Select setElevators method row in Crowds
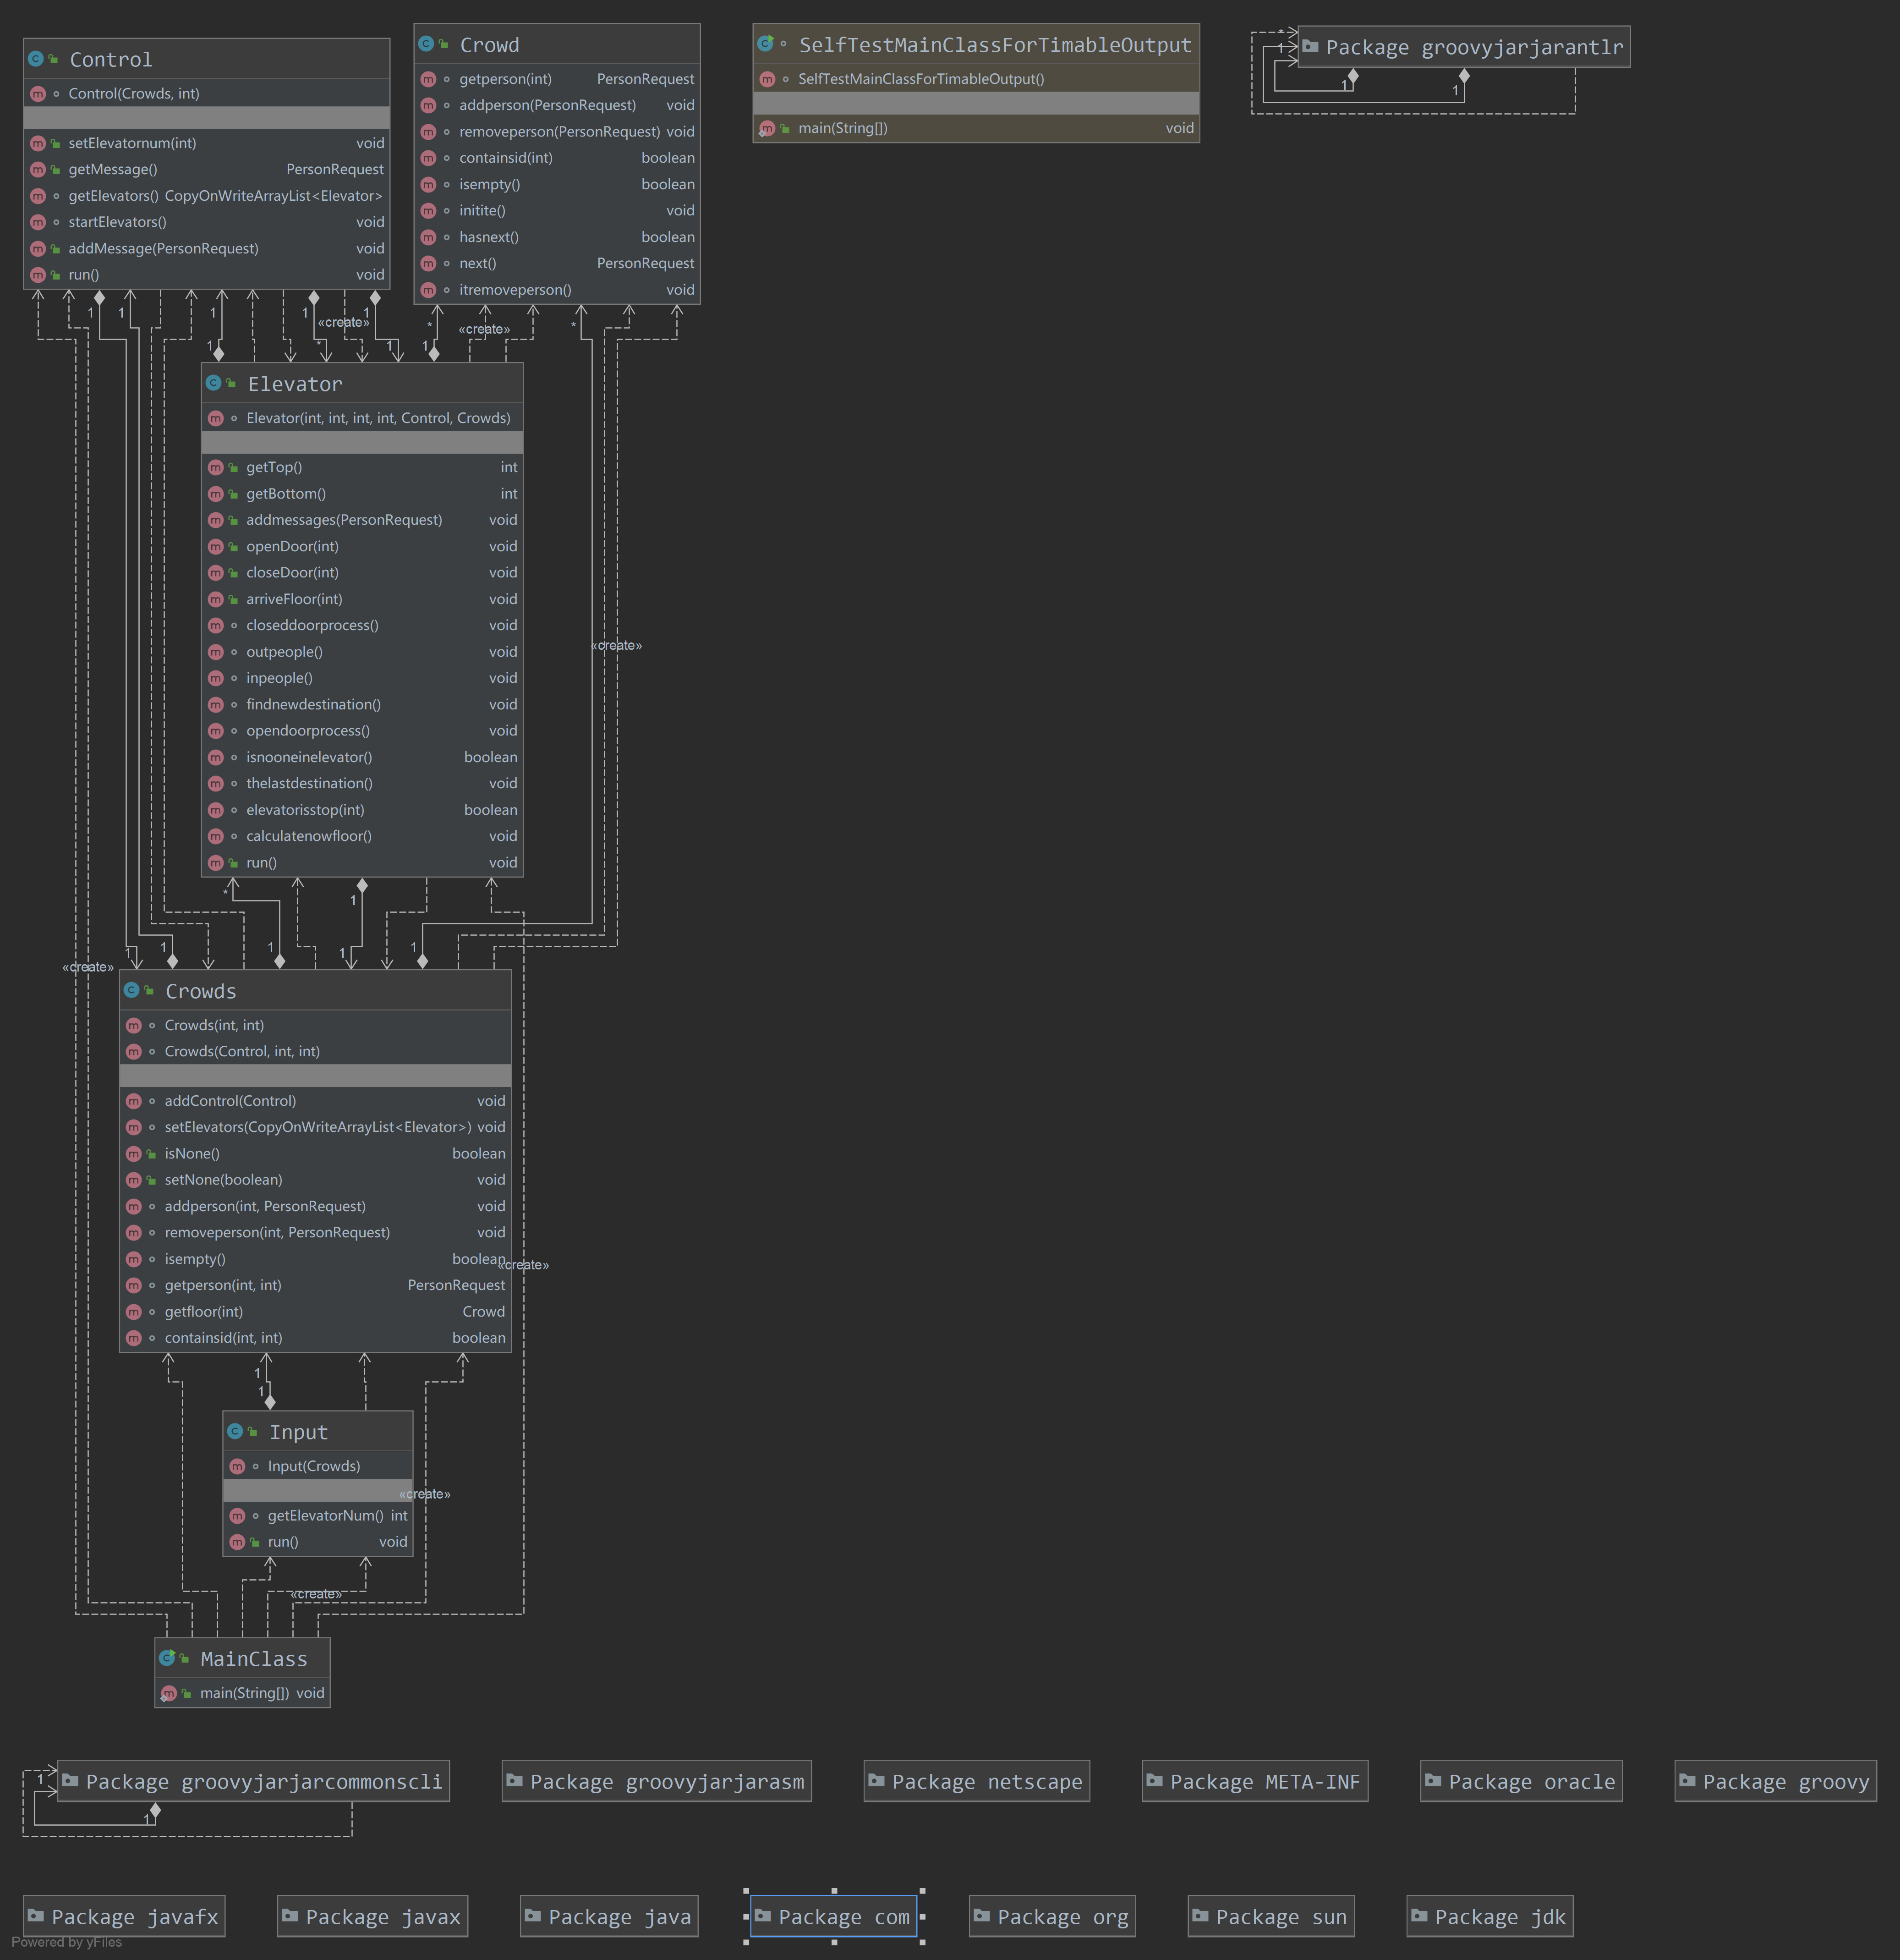Screen dimensions: 1900x1960 click(317, 1127)
